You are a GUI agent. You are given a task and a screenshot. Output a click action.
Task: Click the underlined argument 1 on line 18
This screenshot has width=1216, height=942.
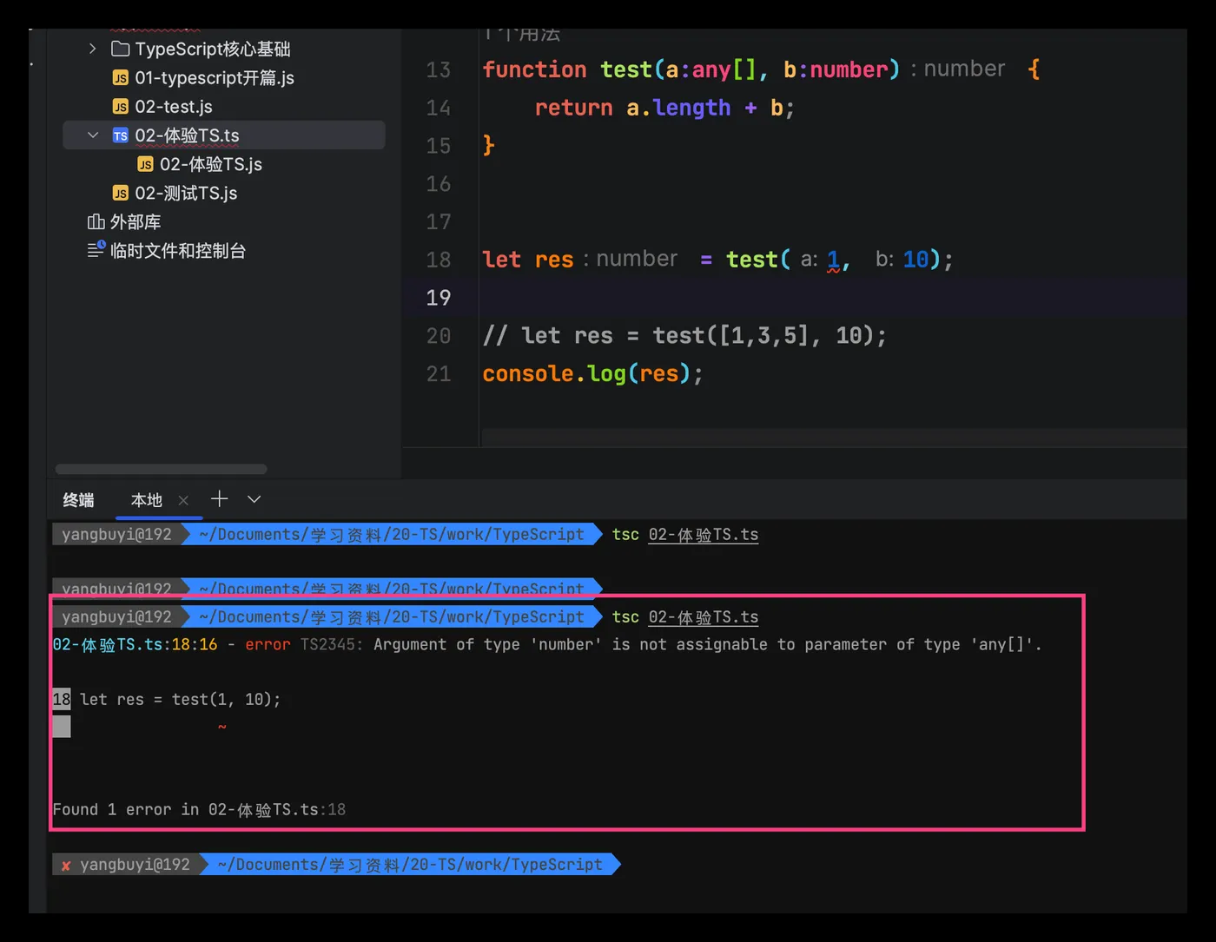coord(834,260)
